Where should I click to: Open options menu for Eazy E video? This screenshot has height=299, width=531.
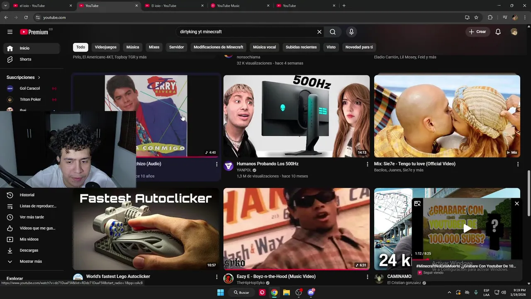click(367, 277)
